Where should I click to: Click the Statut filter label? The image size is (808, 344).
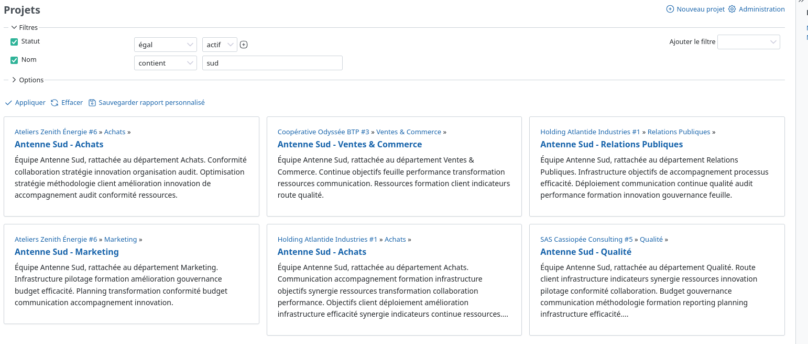click(30, 41)
